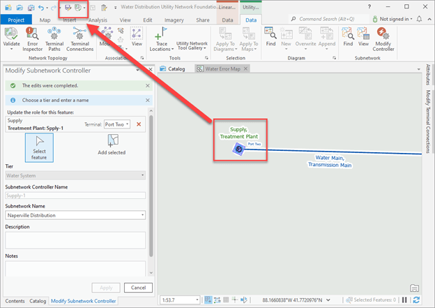Viewport: 435px width, 308px height.
Task: Select the Water Error Map view tab
Action: [x=223, y=68]
